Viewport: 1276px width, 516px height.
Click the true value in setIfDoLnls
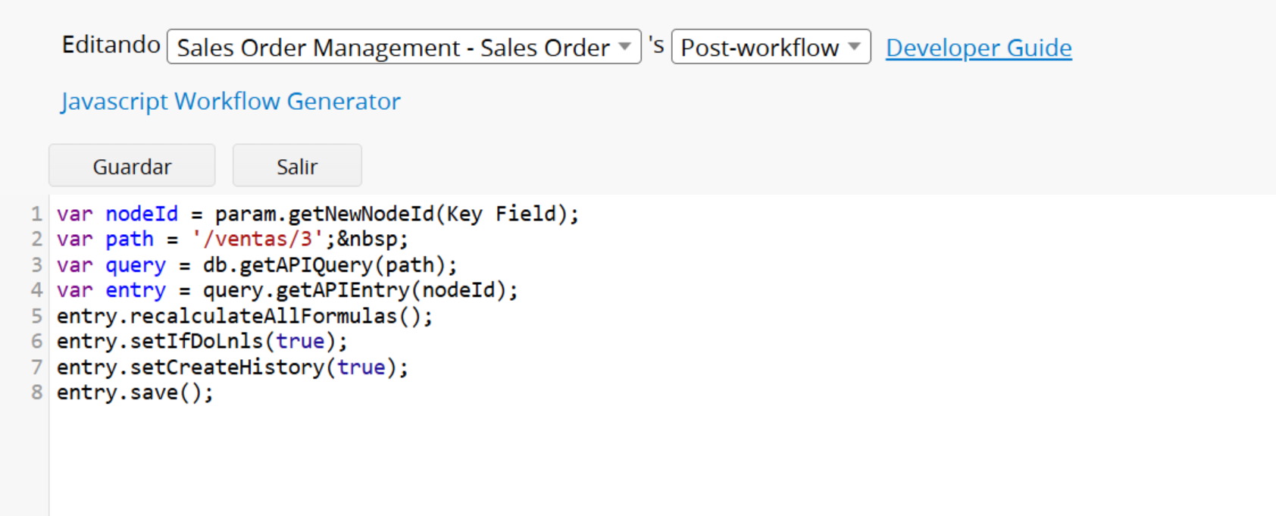click(300, 342)
